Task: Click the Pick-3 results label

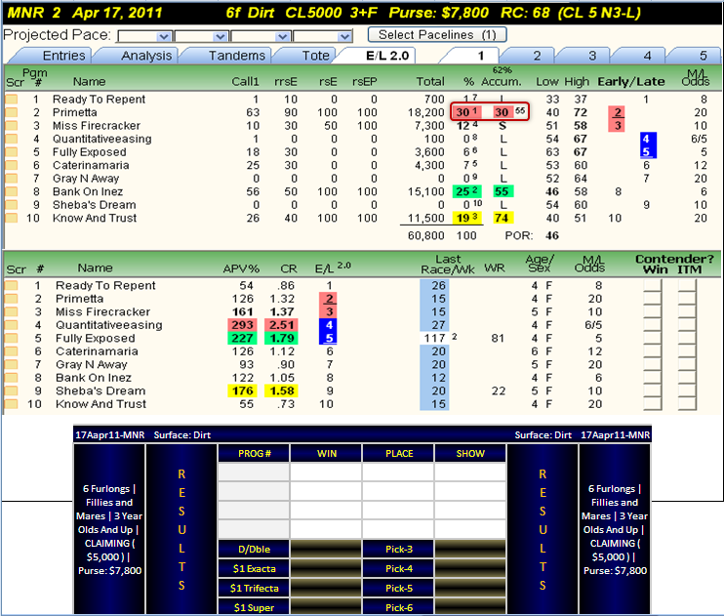Action: point(398,549)
